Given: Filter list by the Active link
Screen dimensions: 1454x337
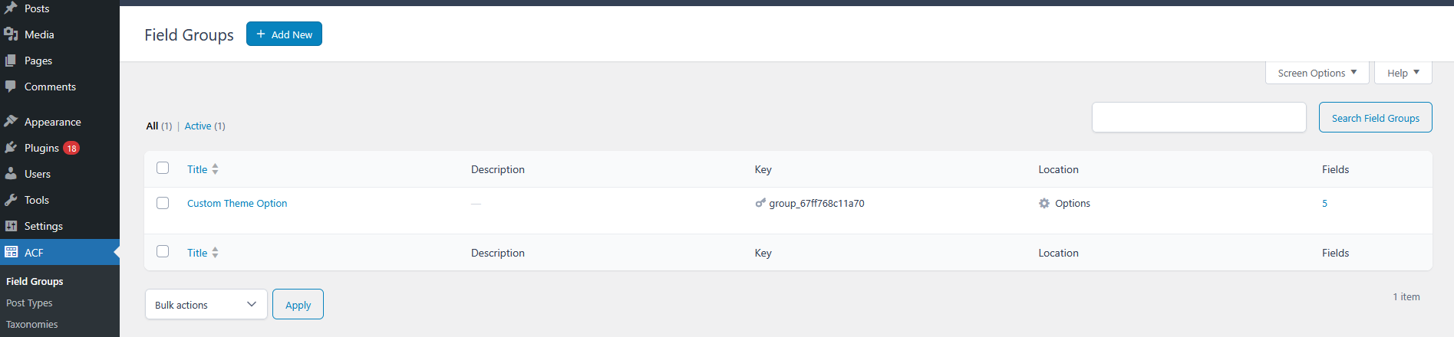Looking at the screenshot, I should point(198,126).
